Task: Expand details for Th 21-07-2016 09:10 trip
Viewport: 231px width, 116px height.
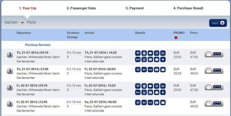Action: 10,54
